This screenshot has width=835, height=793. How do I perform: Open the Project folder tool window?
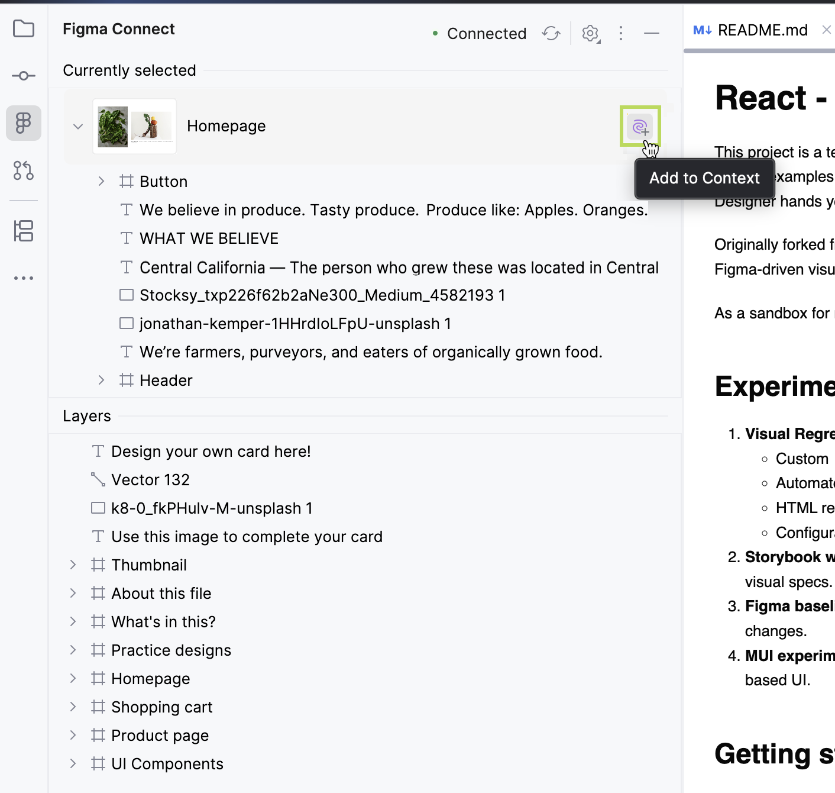click(24, 28)
